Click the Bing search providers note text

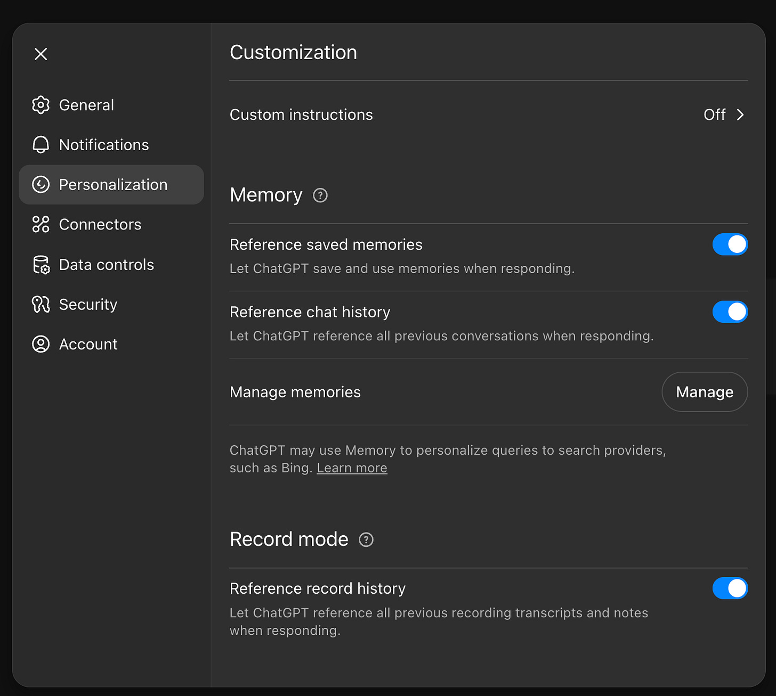(x=448, y=459)
